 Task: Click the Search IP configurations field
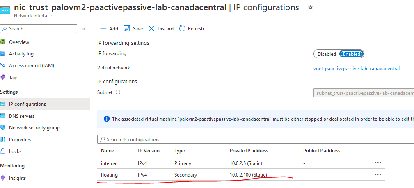pos(254,140)
